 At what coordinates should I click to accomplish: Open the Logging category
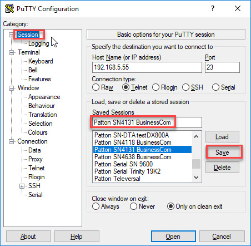point(38,43)
